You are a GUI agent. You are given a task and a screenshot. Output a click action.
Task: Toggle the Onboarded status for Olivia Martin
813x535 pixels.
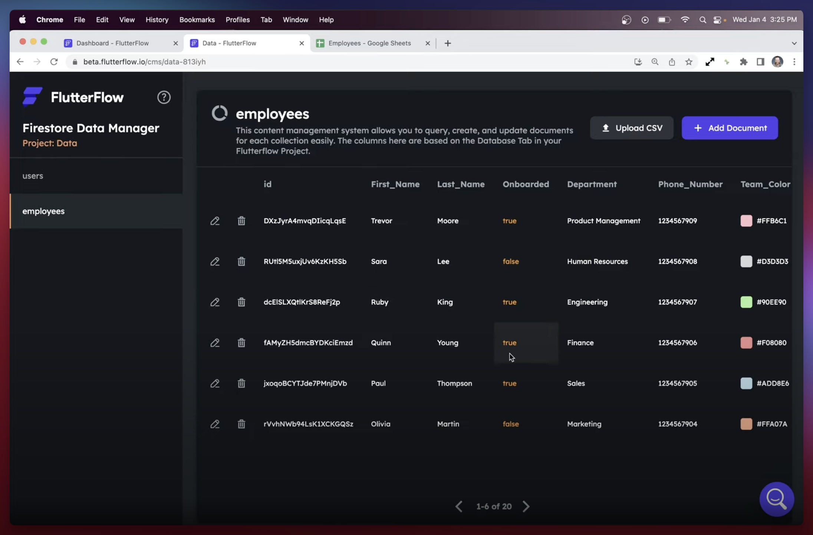pyautogui.click(x=510, y=423)
